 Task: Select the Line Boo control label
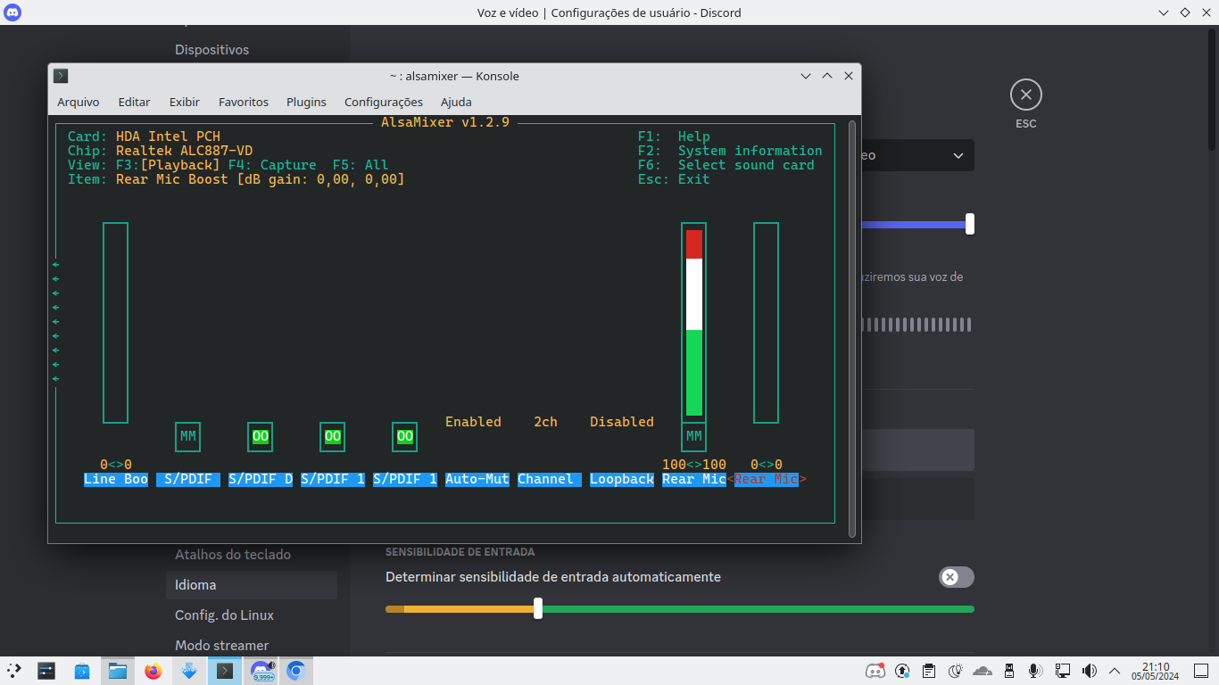116,479
